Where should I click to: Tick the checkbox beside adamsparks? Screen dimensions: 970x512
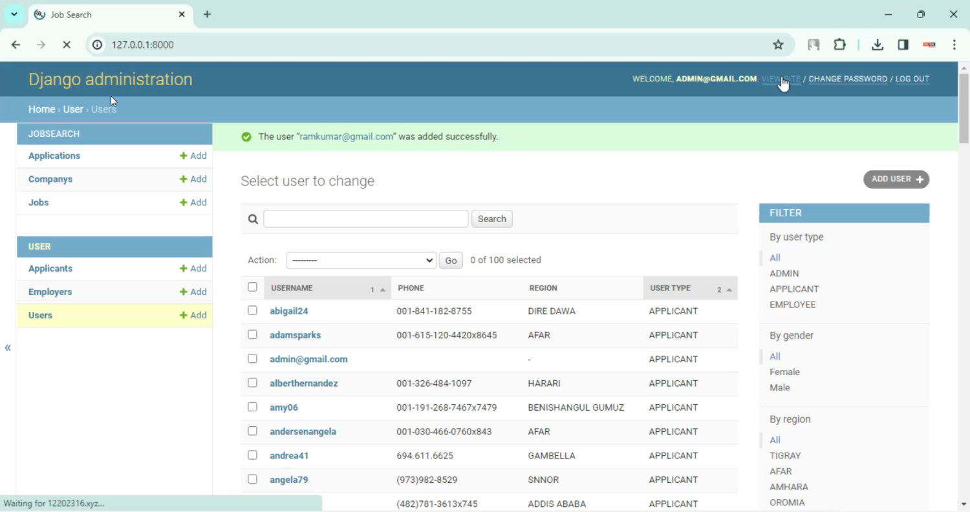[252, 334]
